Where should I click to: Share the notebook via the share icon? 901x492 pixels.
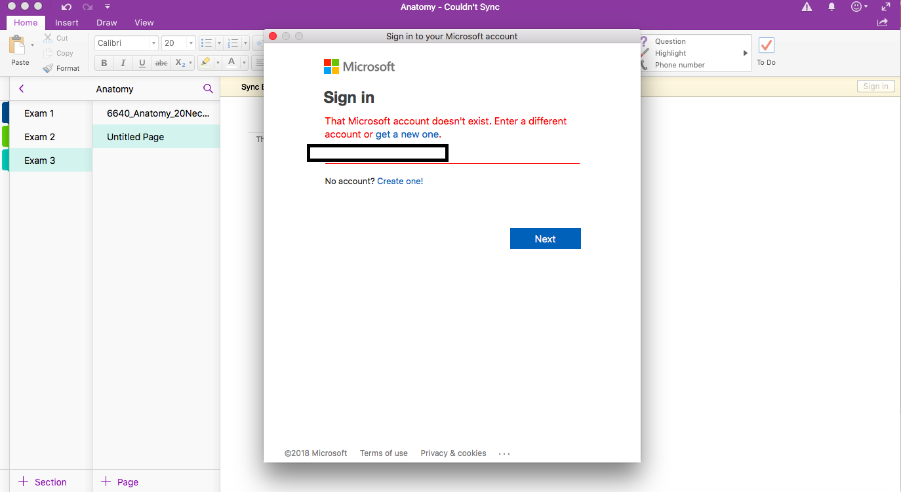click(883, 22)
